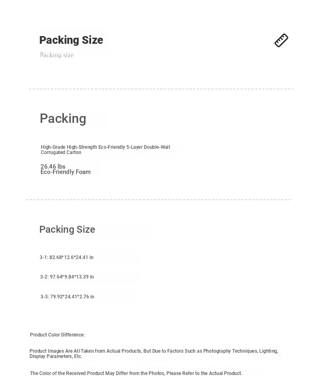Click the words 'Corrugated Carton' on second line
Screen dimensions: 320x390
61,152
